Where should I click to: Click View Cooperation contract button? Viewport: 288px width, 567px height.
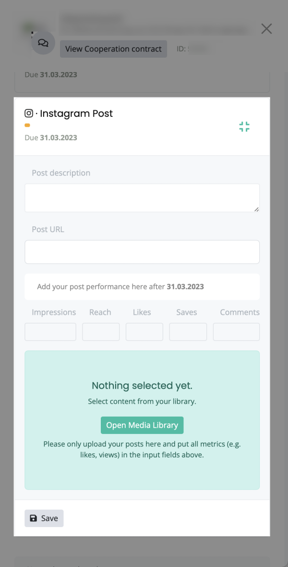[113, 49]
